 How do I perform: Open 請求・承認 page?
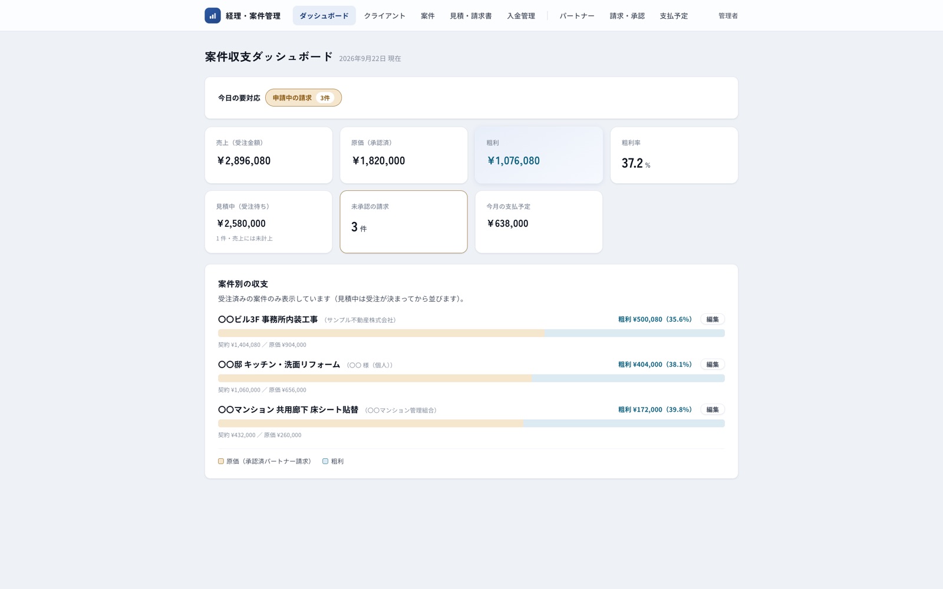point(627,16)
